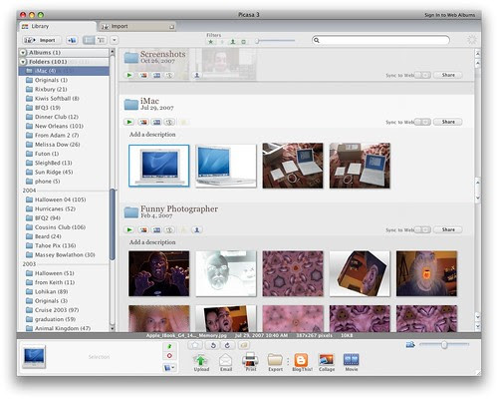Click people icon in Screenshots folder header
The width and height of the screenshot is (498, 399).
197,75
